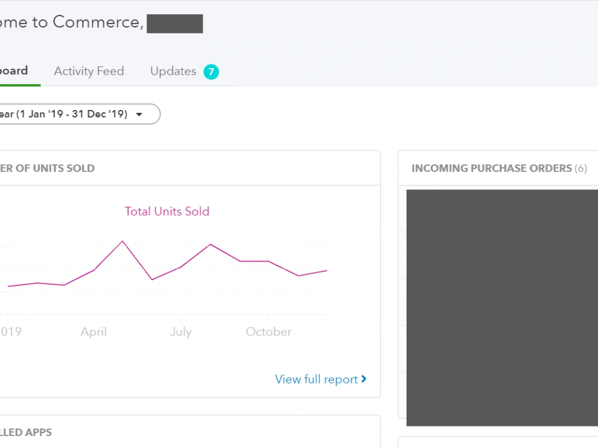Click the dropdown arrow on date range

[x=139, y=114]
